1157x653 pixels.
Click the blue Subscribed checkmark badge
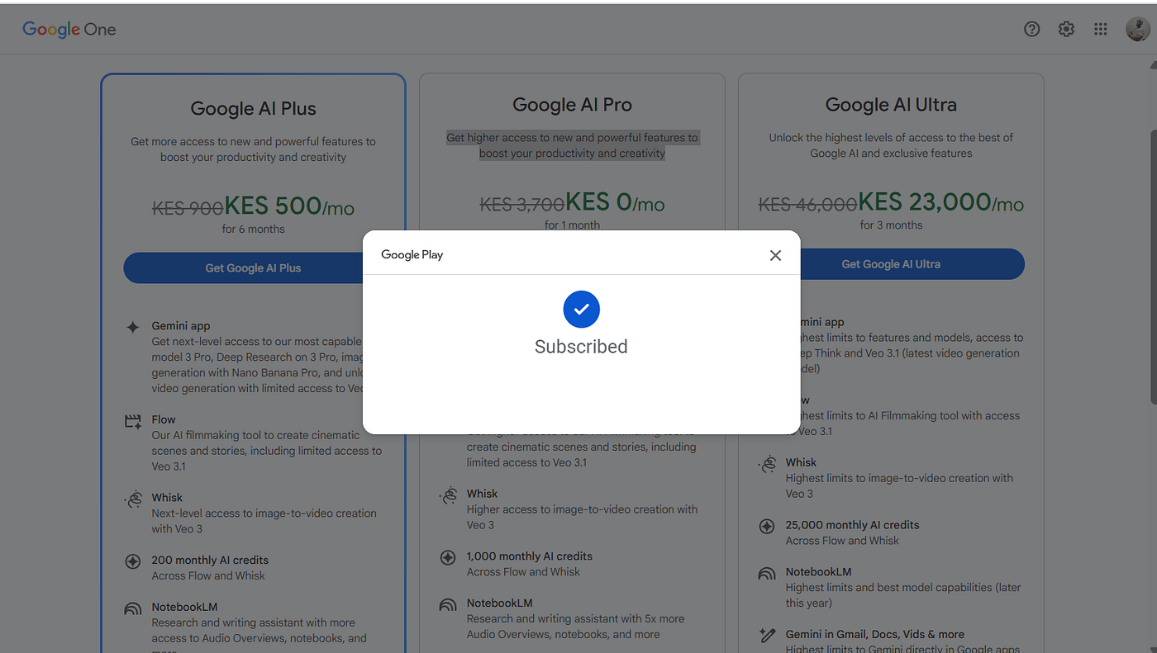point(581,309)
